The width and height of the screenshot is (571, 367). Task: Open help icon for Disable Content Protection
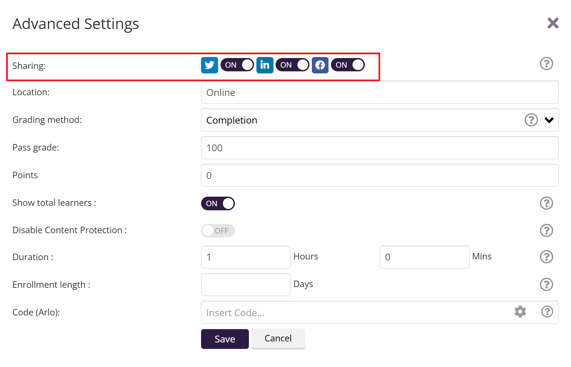tap(546, 230)
